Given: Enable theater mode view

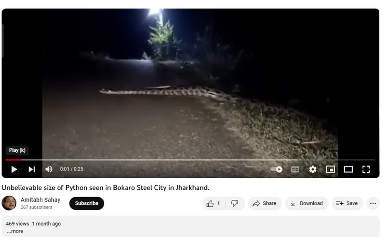Looking at the screenshot, I should [348, 169].
